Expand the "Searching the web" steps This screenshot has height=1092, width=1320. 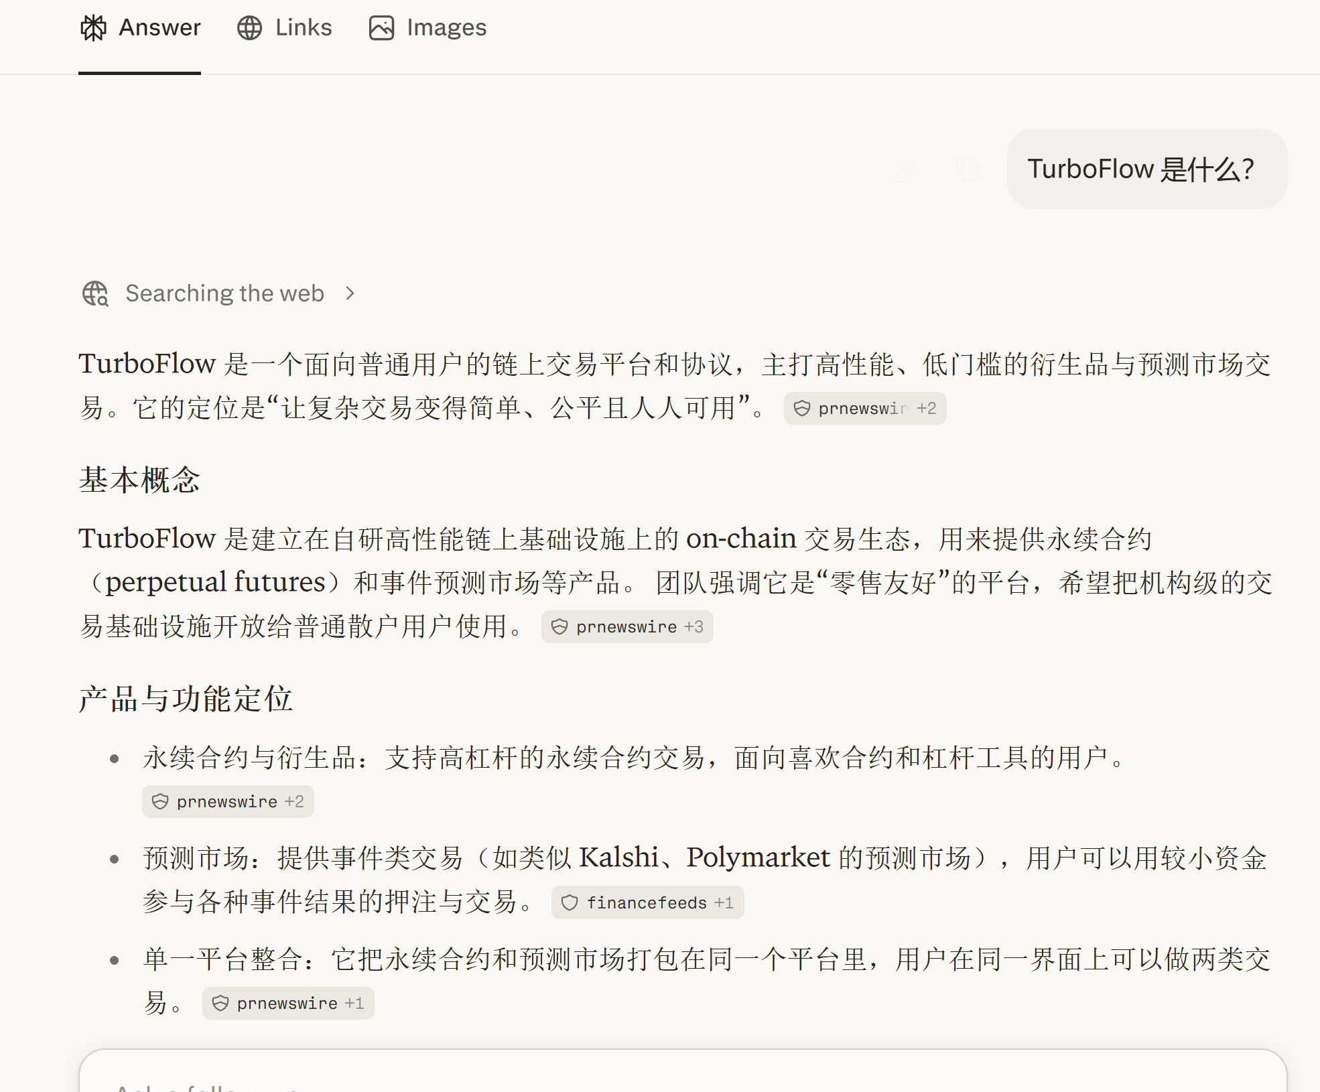218,293
